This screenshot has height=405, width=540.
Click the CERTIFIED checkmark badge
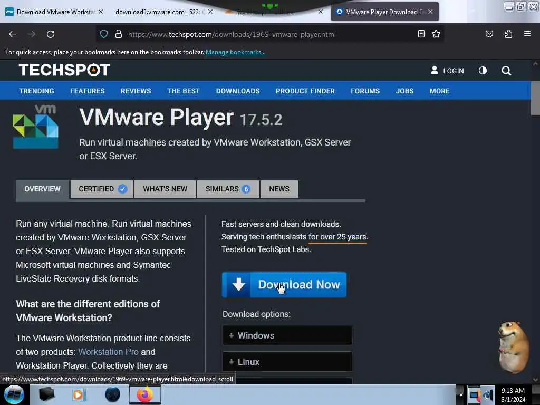122,189
